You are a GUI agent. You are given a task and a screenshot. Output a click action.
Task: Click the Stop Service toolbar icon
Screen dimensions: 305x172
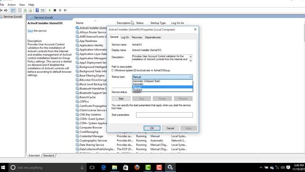click(x=55, y=10)
